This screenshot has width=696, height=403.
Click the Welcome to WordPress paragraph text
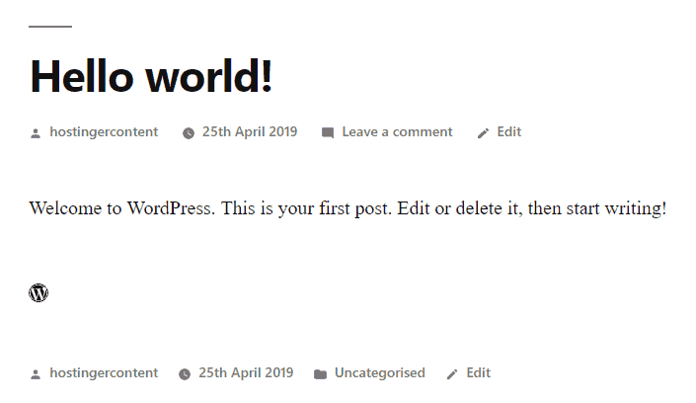tap(348, 209)
